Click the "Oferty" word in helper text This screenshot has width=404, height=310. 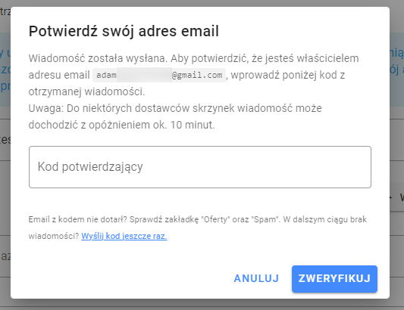(215, 219)
